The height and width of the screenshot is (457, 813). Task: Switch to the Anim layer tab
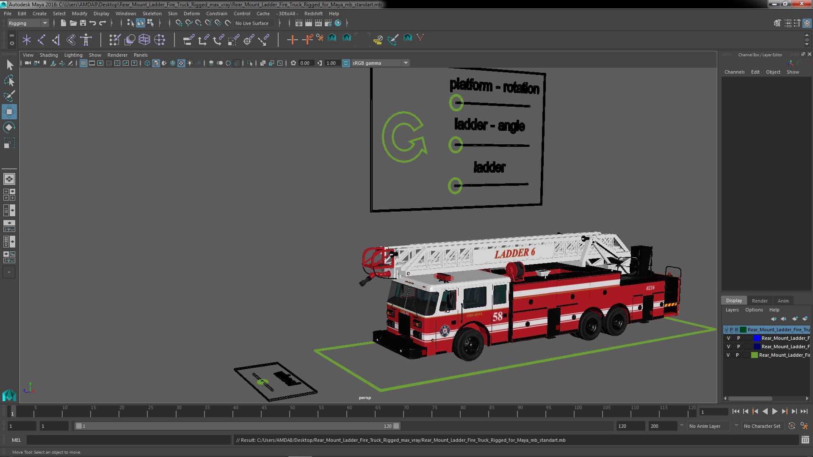pyautogui.click(x=783, y=301)
